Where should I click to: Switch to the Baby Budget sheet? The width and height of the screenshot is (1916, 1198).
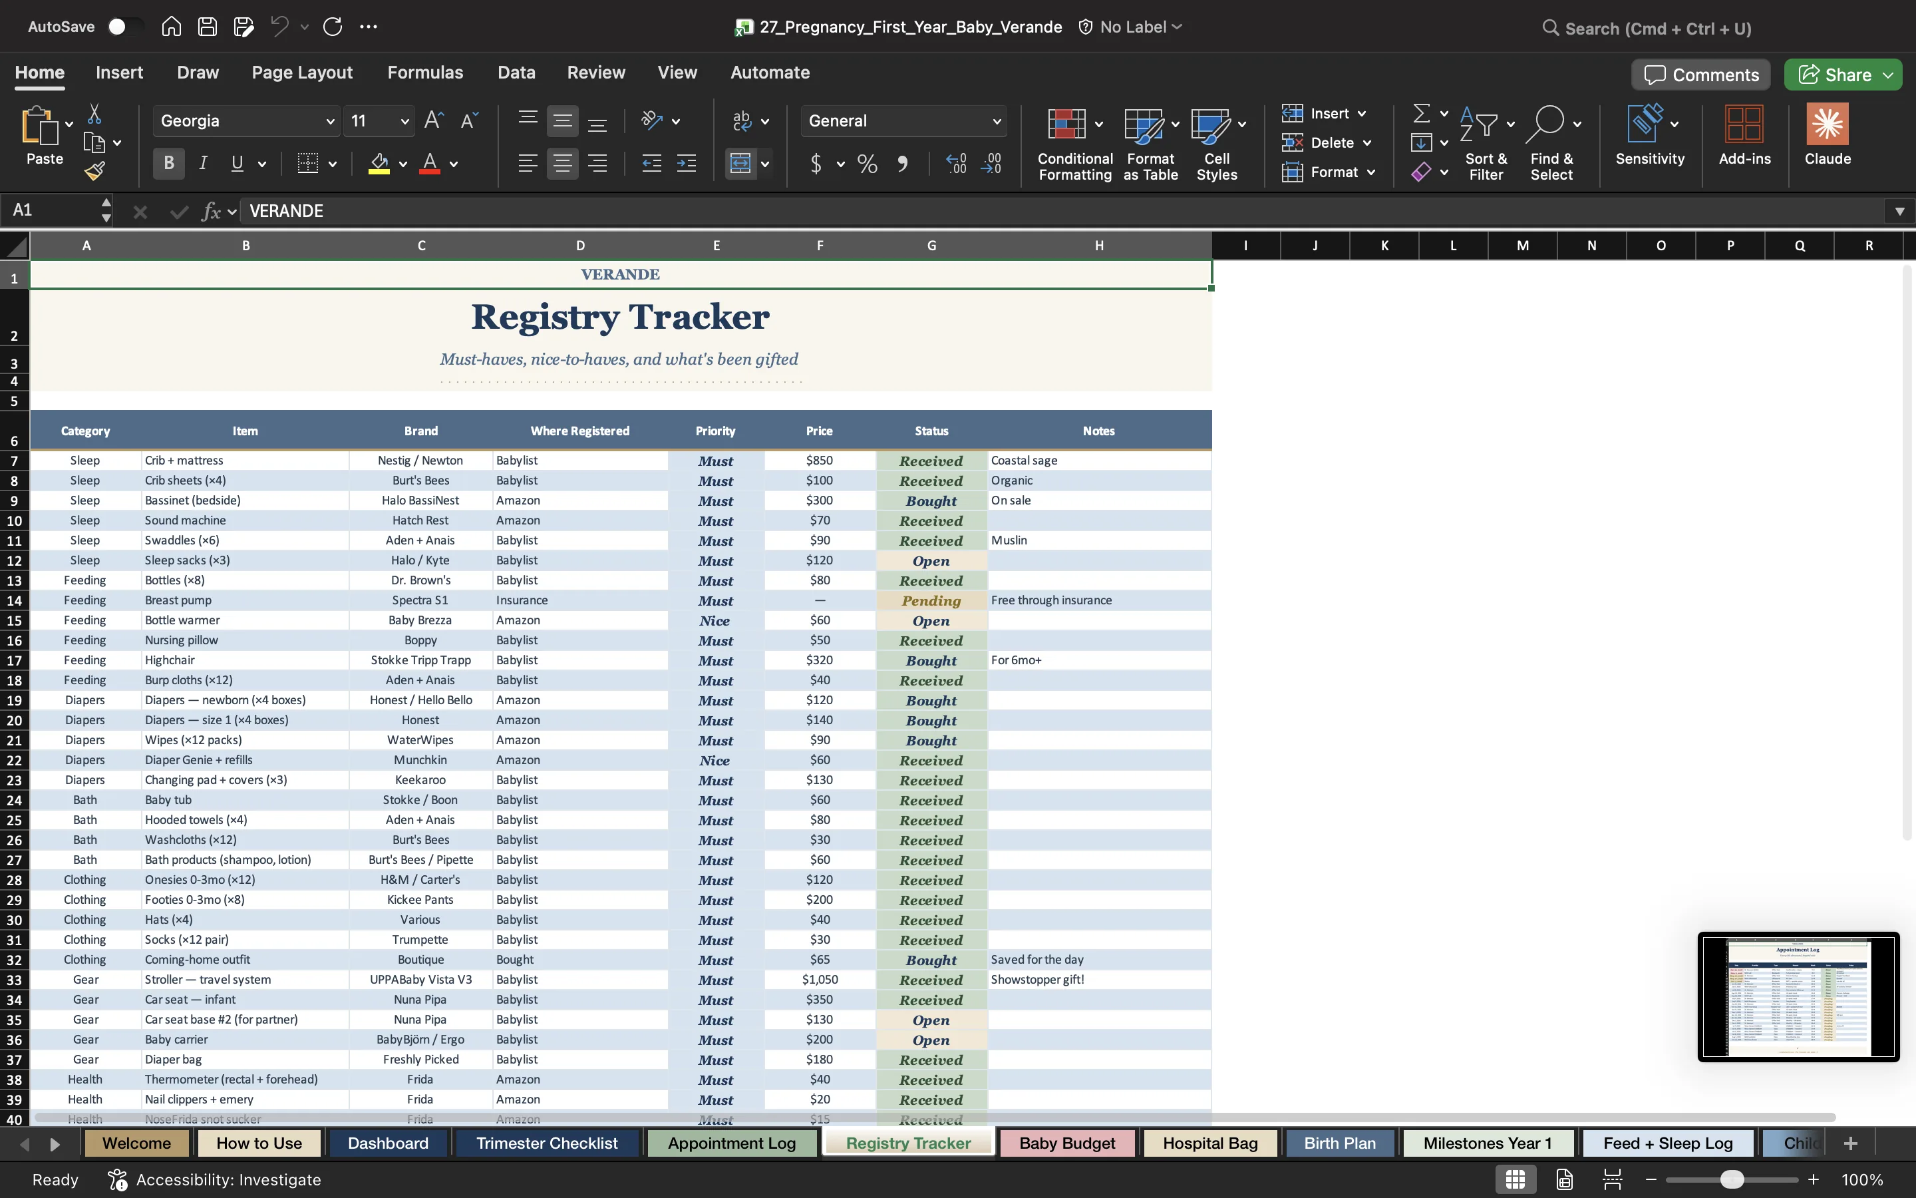click(1066, 1143)
